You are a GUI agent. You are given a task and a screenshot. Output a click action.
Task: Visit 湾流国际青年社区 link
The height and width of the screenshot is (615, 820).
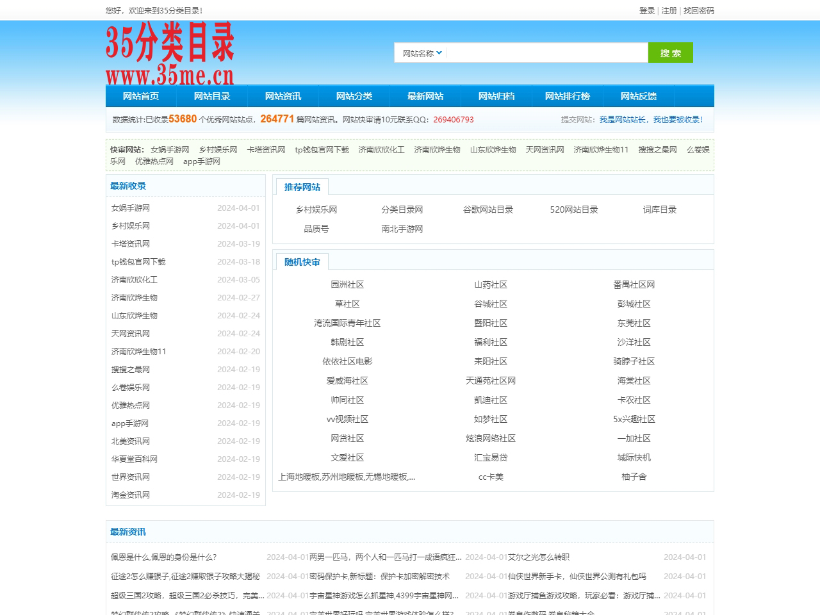click(347, 324)
